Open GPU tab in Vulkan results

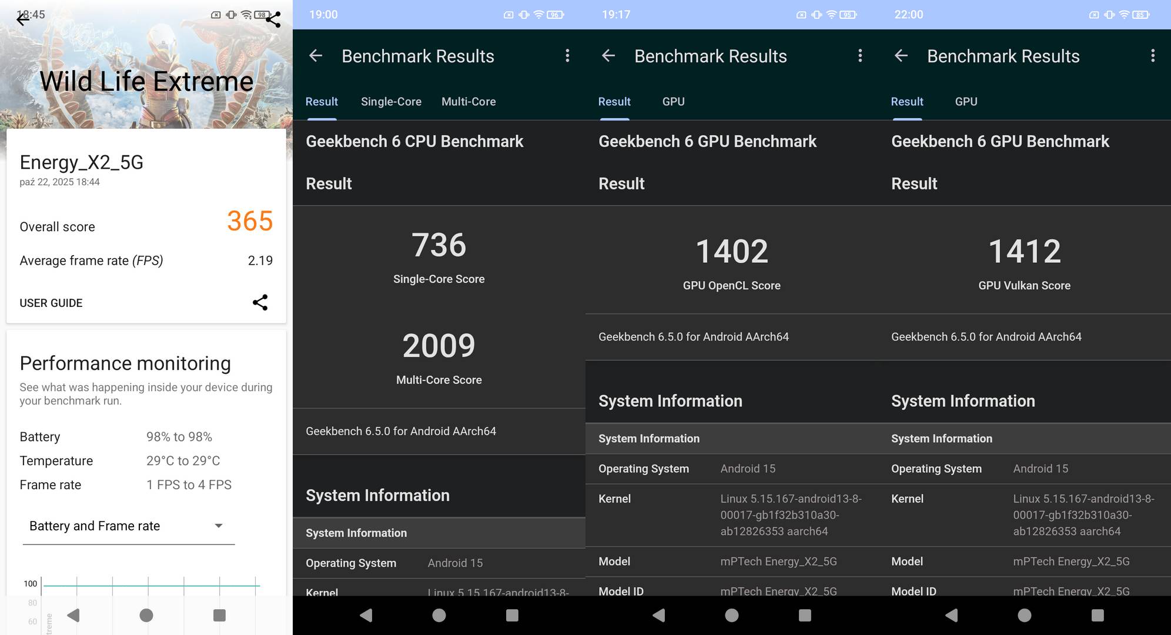tap(966, 102)
